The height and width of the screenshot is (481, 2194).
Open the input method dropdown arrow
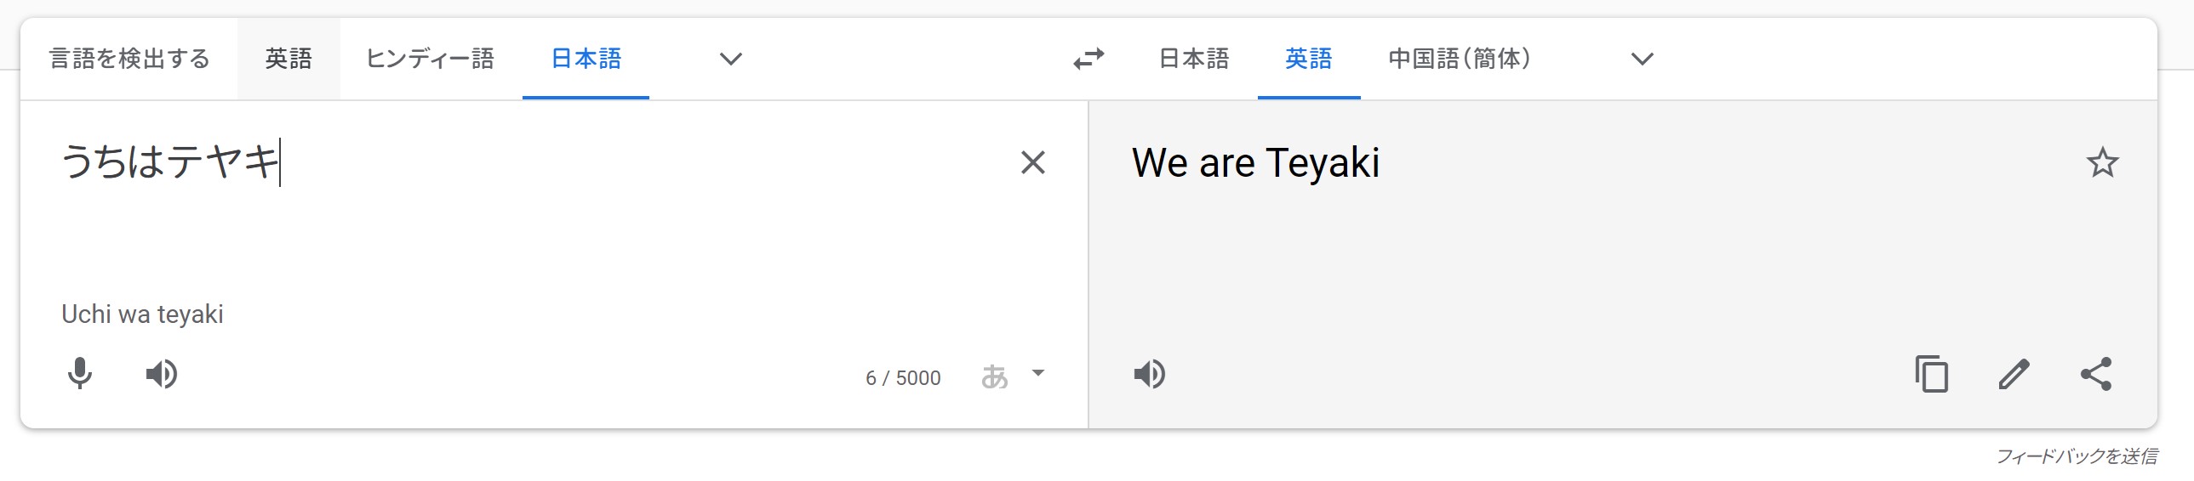click(1037, 373)
